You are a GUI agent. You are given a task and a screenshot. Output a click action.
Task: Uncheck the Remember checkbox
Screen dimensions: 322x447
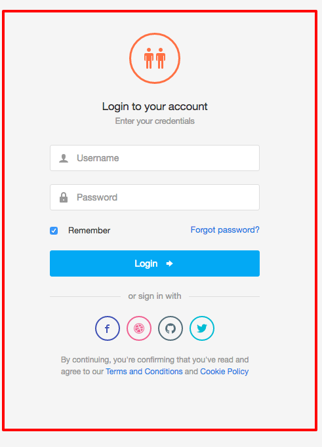pyautogui.click(x=54, y=231)
